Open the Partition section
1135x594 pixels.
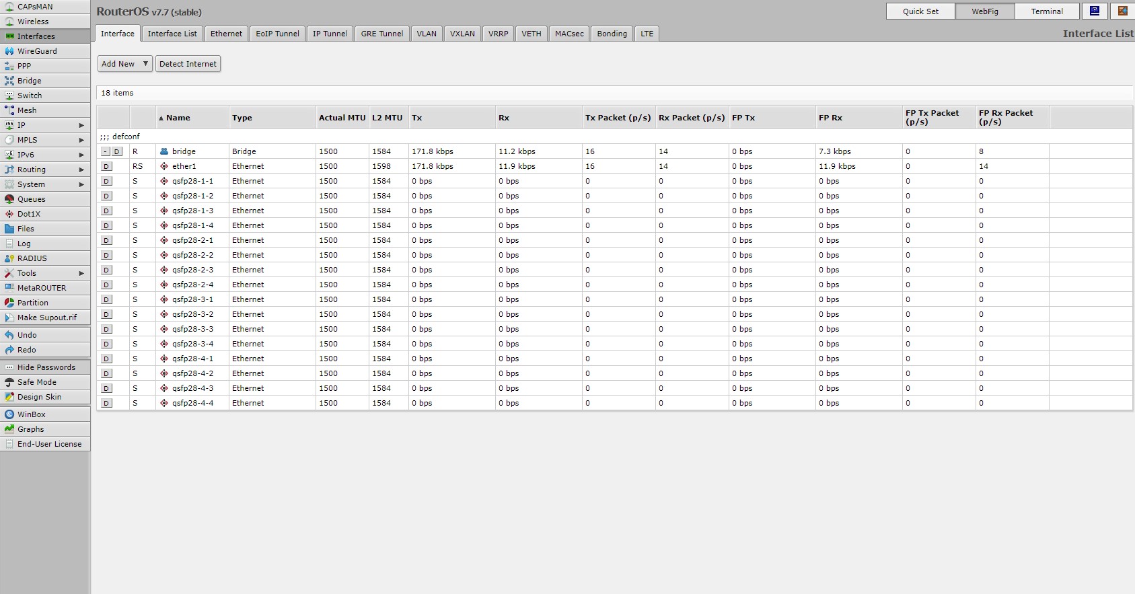pyautogui.click(x=45, y=303)
